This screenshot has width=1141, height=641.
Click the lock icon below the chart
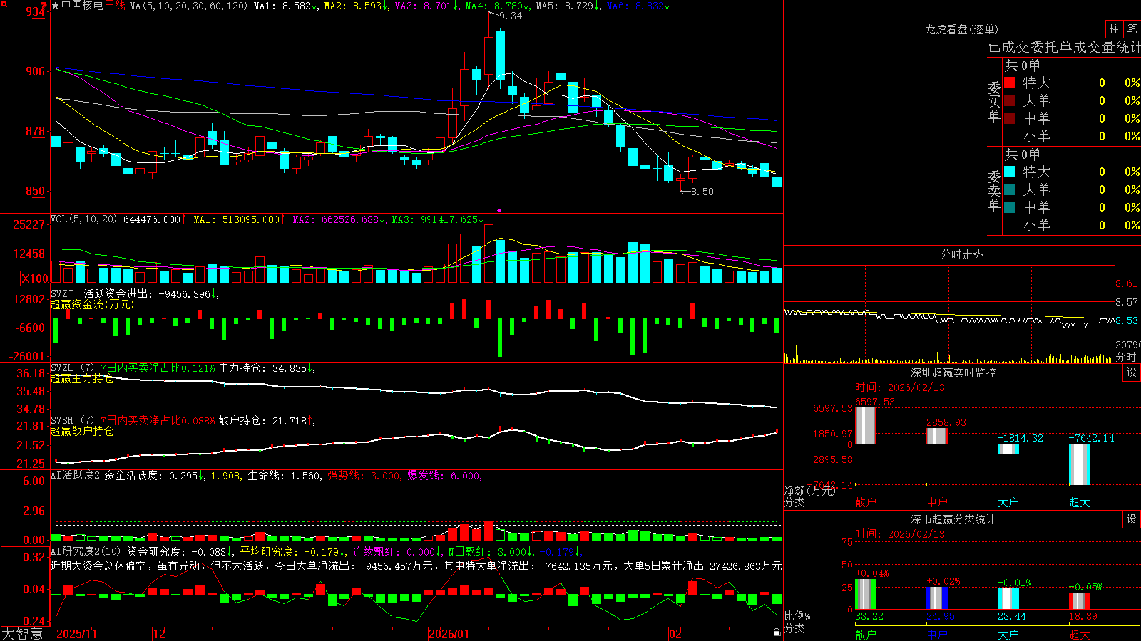[777, 632]
